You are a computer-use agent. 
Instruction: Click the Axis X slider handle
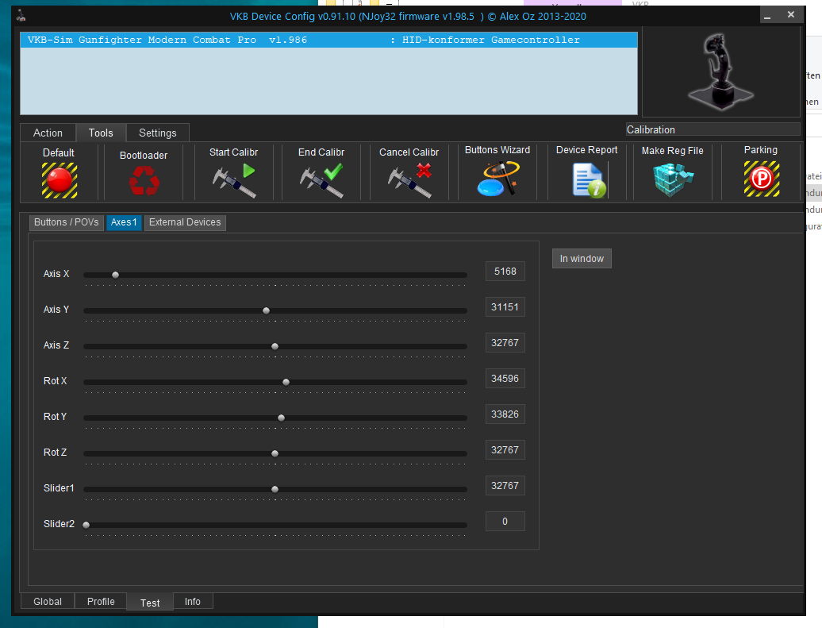click(x=115, y=275)
